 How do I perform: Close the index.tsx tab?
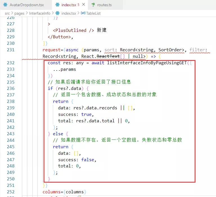click(x=84, y=5)
